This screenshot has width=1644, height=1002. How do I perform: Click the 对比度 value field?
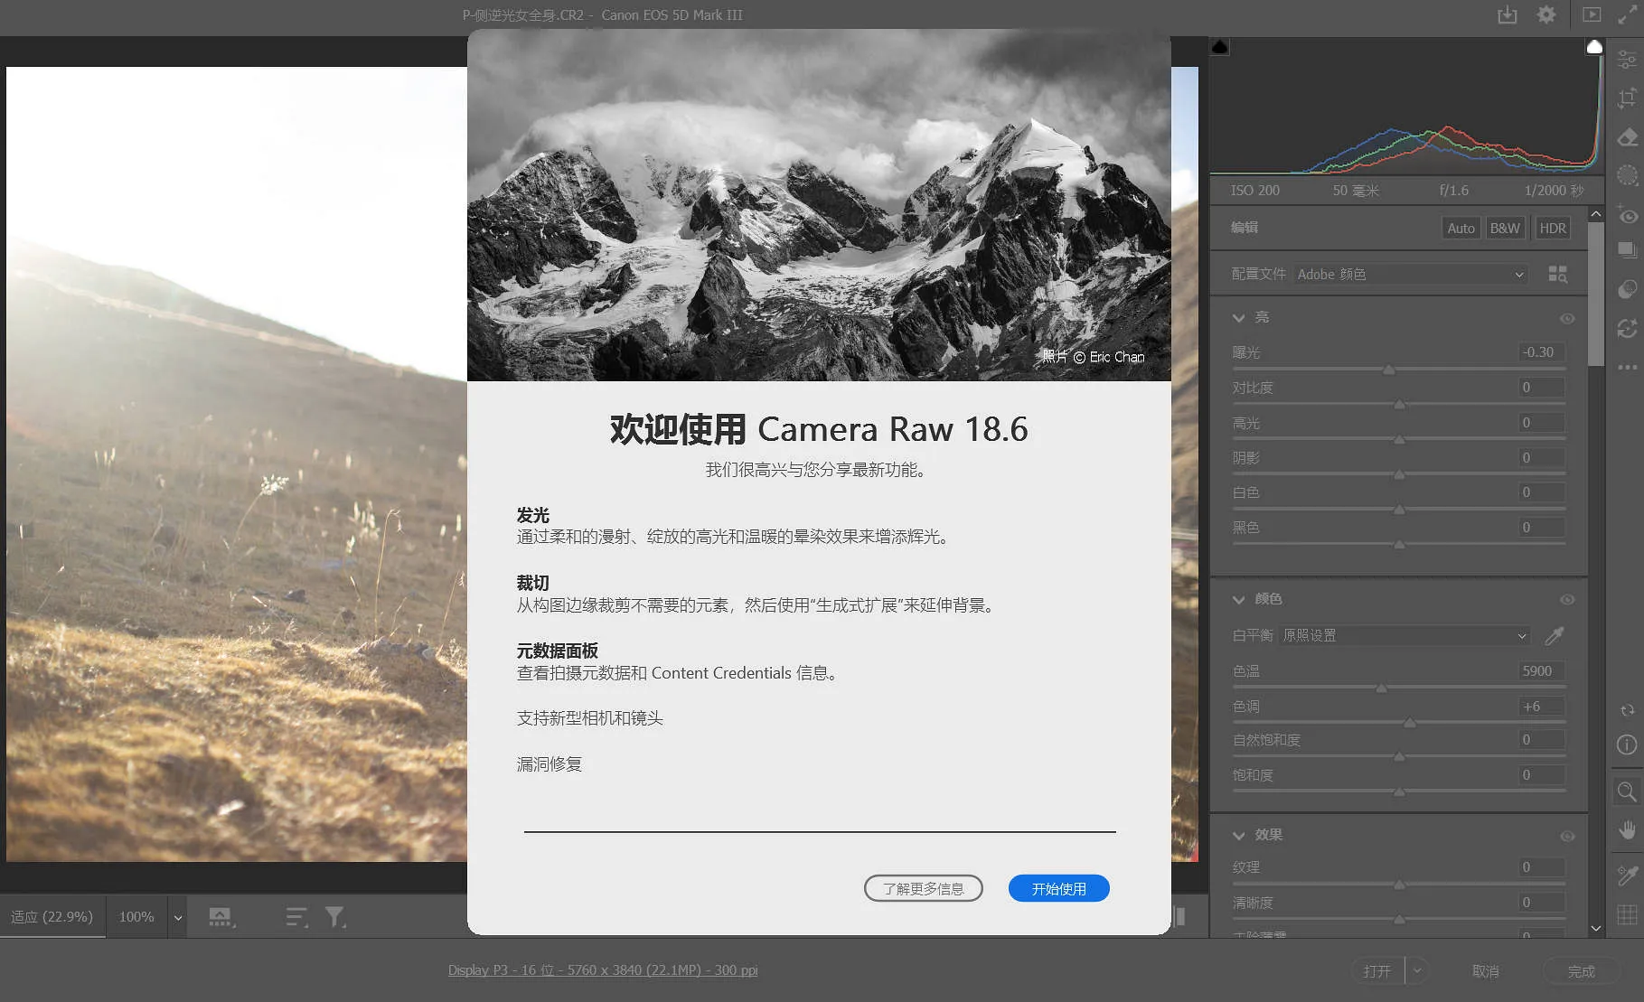[x=1541, y=387]
